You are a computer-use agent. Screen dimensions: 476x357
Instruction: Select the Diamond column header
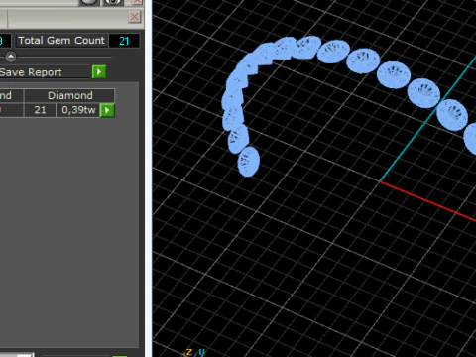click(x=69, y=95)
